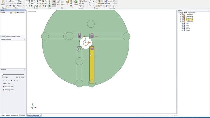Click the Layer0 color swatch
The height and width of the screenshot is (118, 210).
[x=11, y=13]
